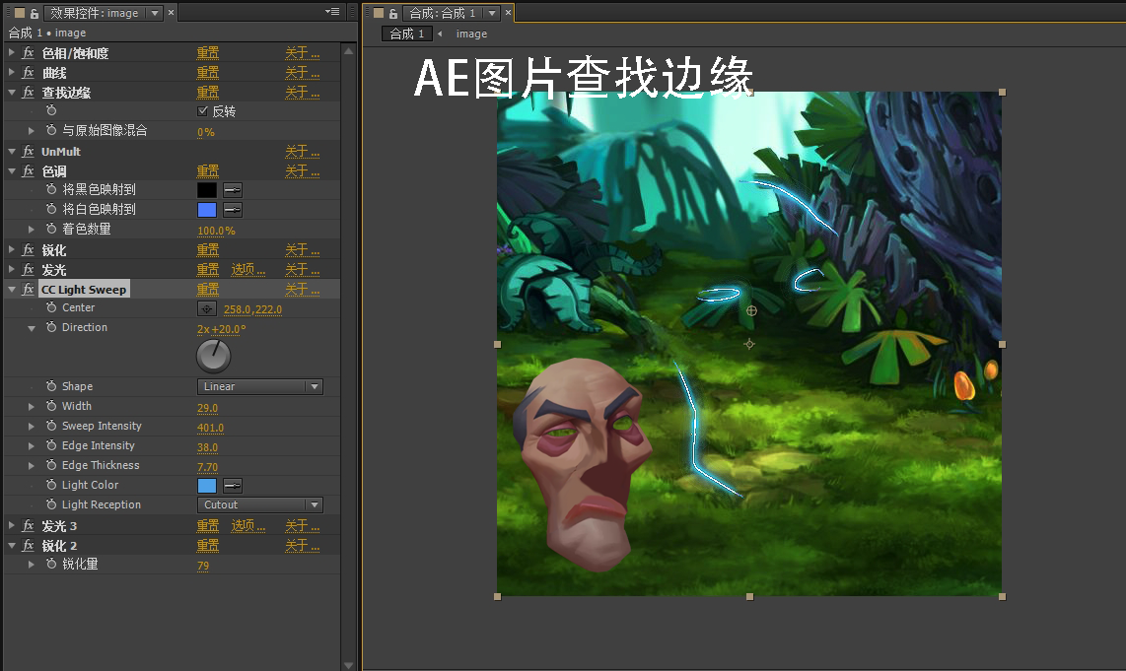This screenshot has width=1126, height=671.
Task: Toggle the fx switch for 色调 effect
Action: [28, 170]
